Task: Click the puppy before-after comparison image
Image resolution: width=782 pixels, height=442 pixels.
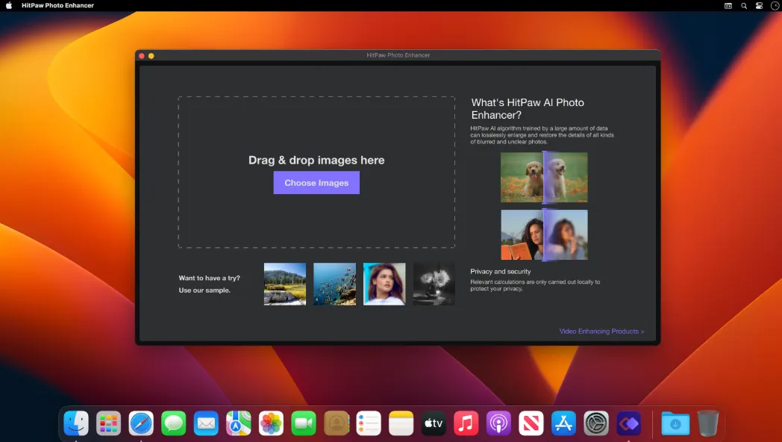Action: tap(544, 177)
